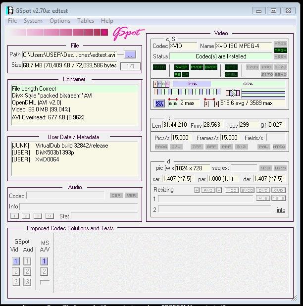Click the 66% frame type percentage bar

248,84
